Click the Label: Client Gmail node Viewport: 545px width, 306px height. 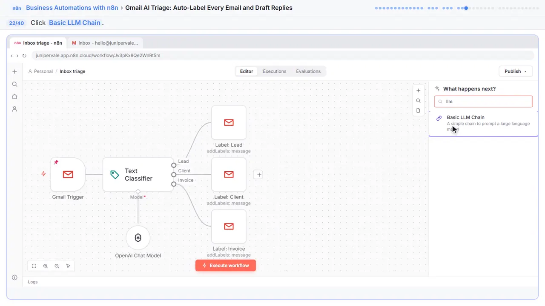pyautogui.click(x=229, y=174)
